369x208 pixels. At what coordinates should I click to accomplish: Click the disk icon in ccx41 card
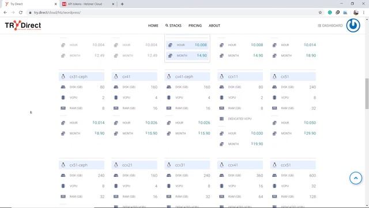221,176
